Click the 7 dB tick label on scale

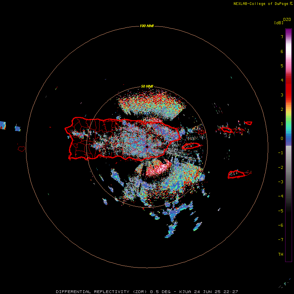click(282, 37)
